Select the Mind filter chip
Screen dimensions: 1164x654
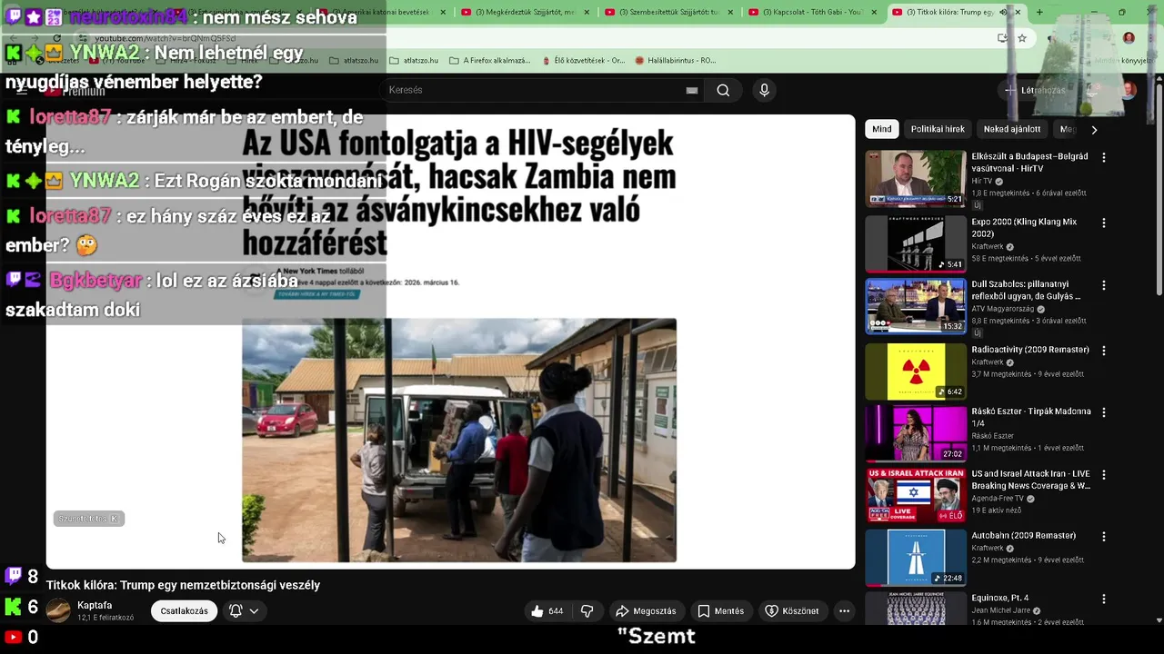pos(882,129)
